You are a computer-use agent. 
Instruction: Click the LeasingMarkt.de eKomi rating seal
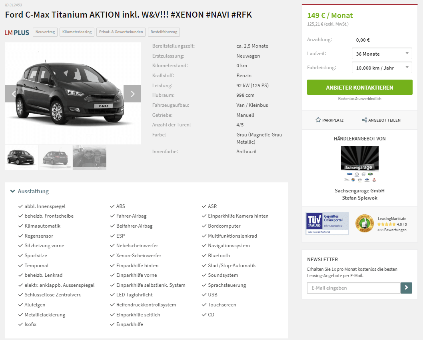365,224
